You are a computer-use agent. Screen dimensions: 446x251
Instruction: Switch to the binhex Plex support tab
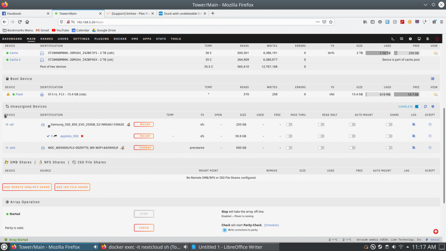[x=130, y=13]
